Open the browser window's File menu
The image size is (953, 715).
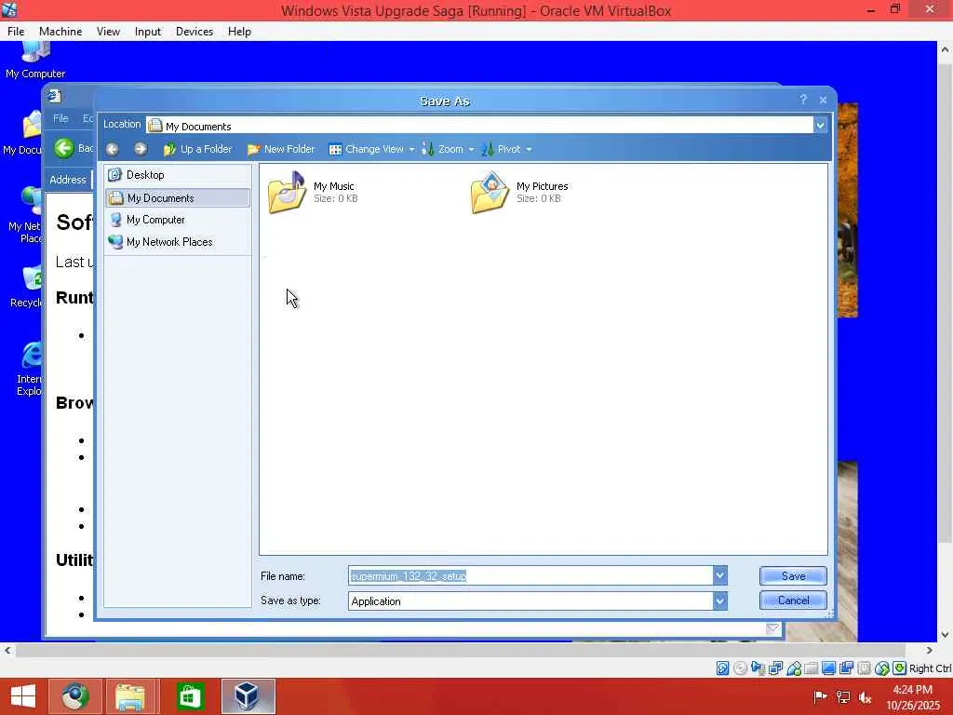click(x=60, y=118)
